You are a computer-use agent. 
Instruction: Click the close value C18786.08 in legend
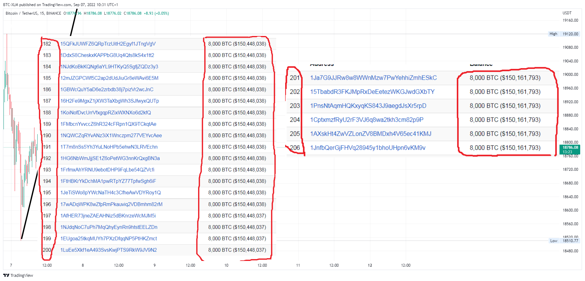point(133,13)
